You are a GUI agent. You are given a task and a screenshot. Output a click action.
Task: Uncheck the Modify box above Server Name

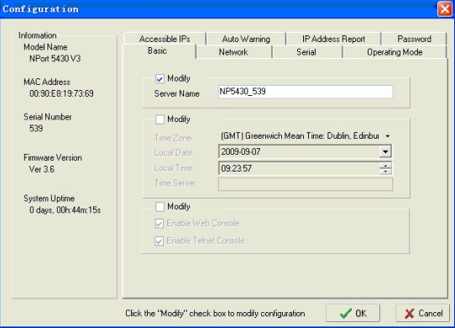tap(160, 79)
